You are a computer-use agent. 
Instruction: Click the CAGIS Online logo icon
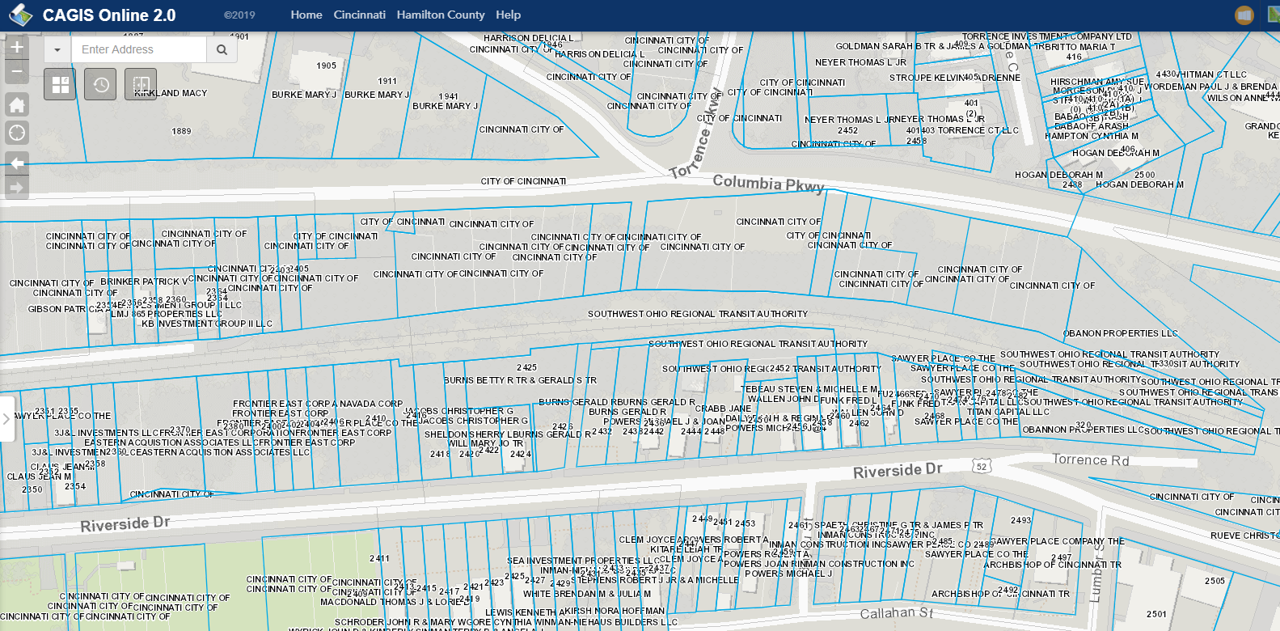coord(20,15)
